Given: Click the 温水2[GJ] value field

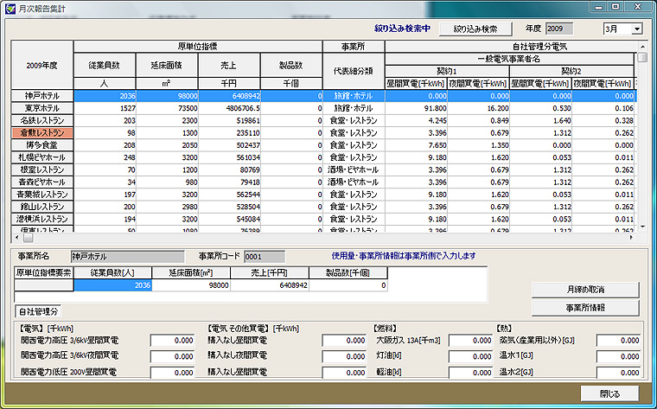Looking at the screenshot, I should click(x=618, y=373).
